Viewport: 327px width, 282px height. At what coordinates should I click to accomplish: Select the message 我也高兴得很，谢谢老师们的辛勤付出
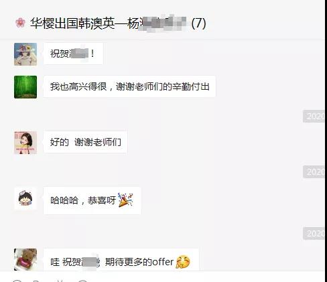pyautogui.click(x=129, y=86)
